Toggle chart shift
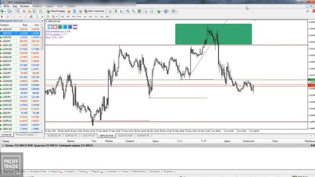Viewport: 315px width, 177px height. point(152,11)
